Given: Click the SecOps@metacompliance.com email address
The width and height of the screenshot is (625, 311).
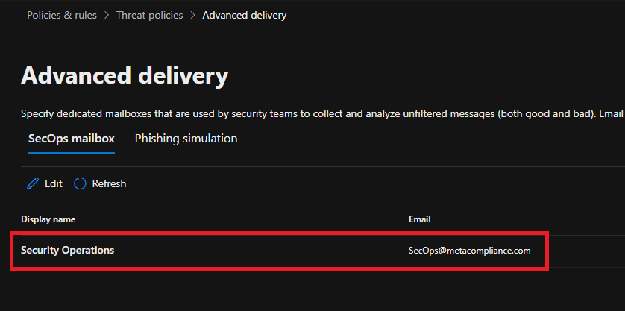Looking at the screenshot, I should pyautogui.click(x=470, y=251).
